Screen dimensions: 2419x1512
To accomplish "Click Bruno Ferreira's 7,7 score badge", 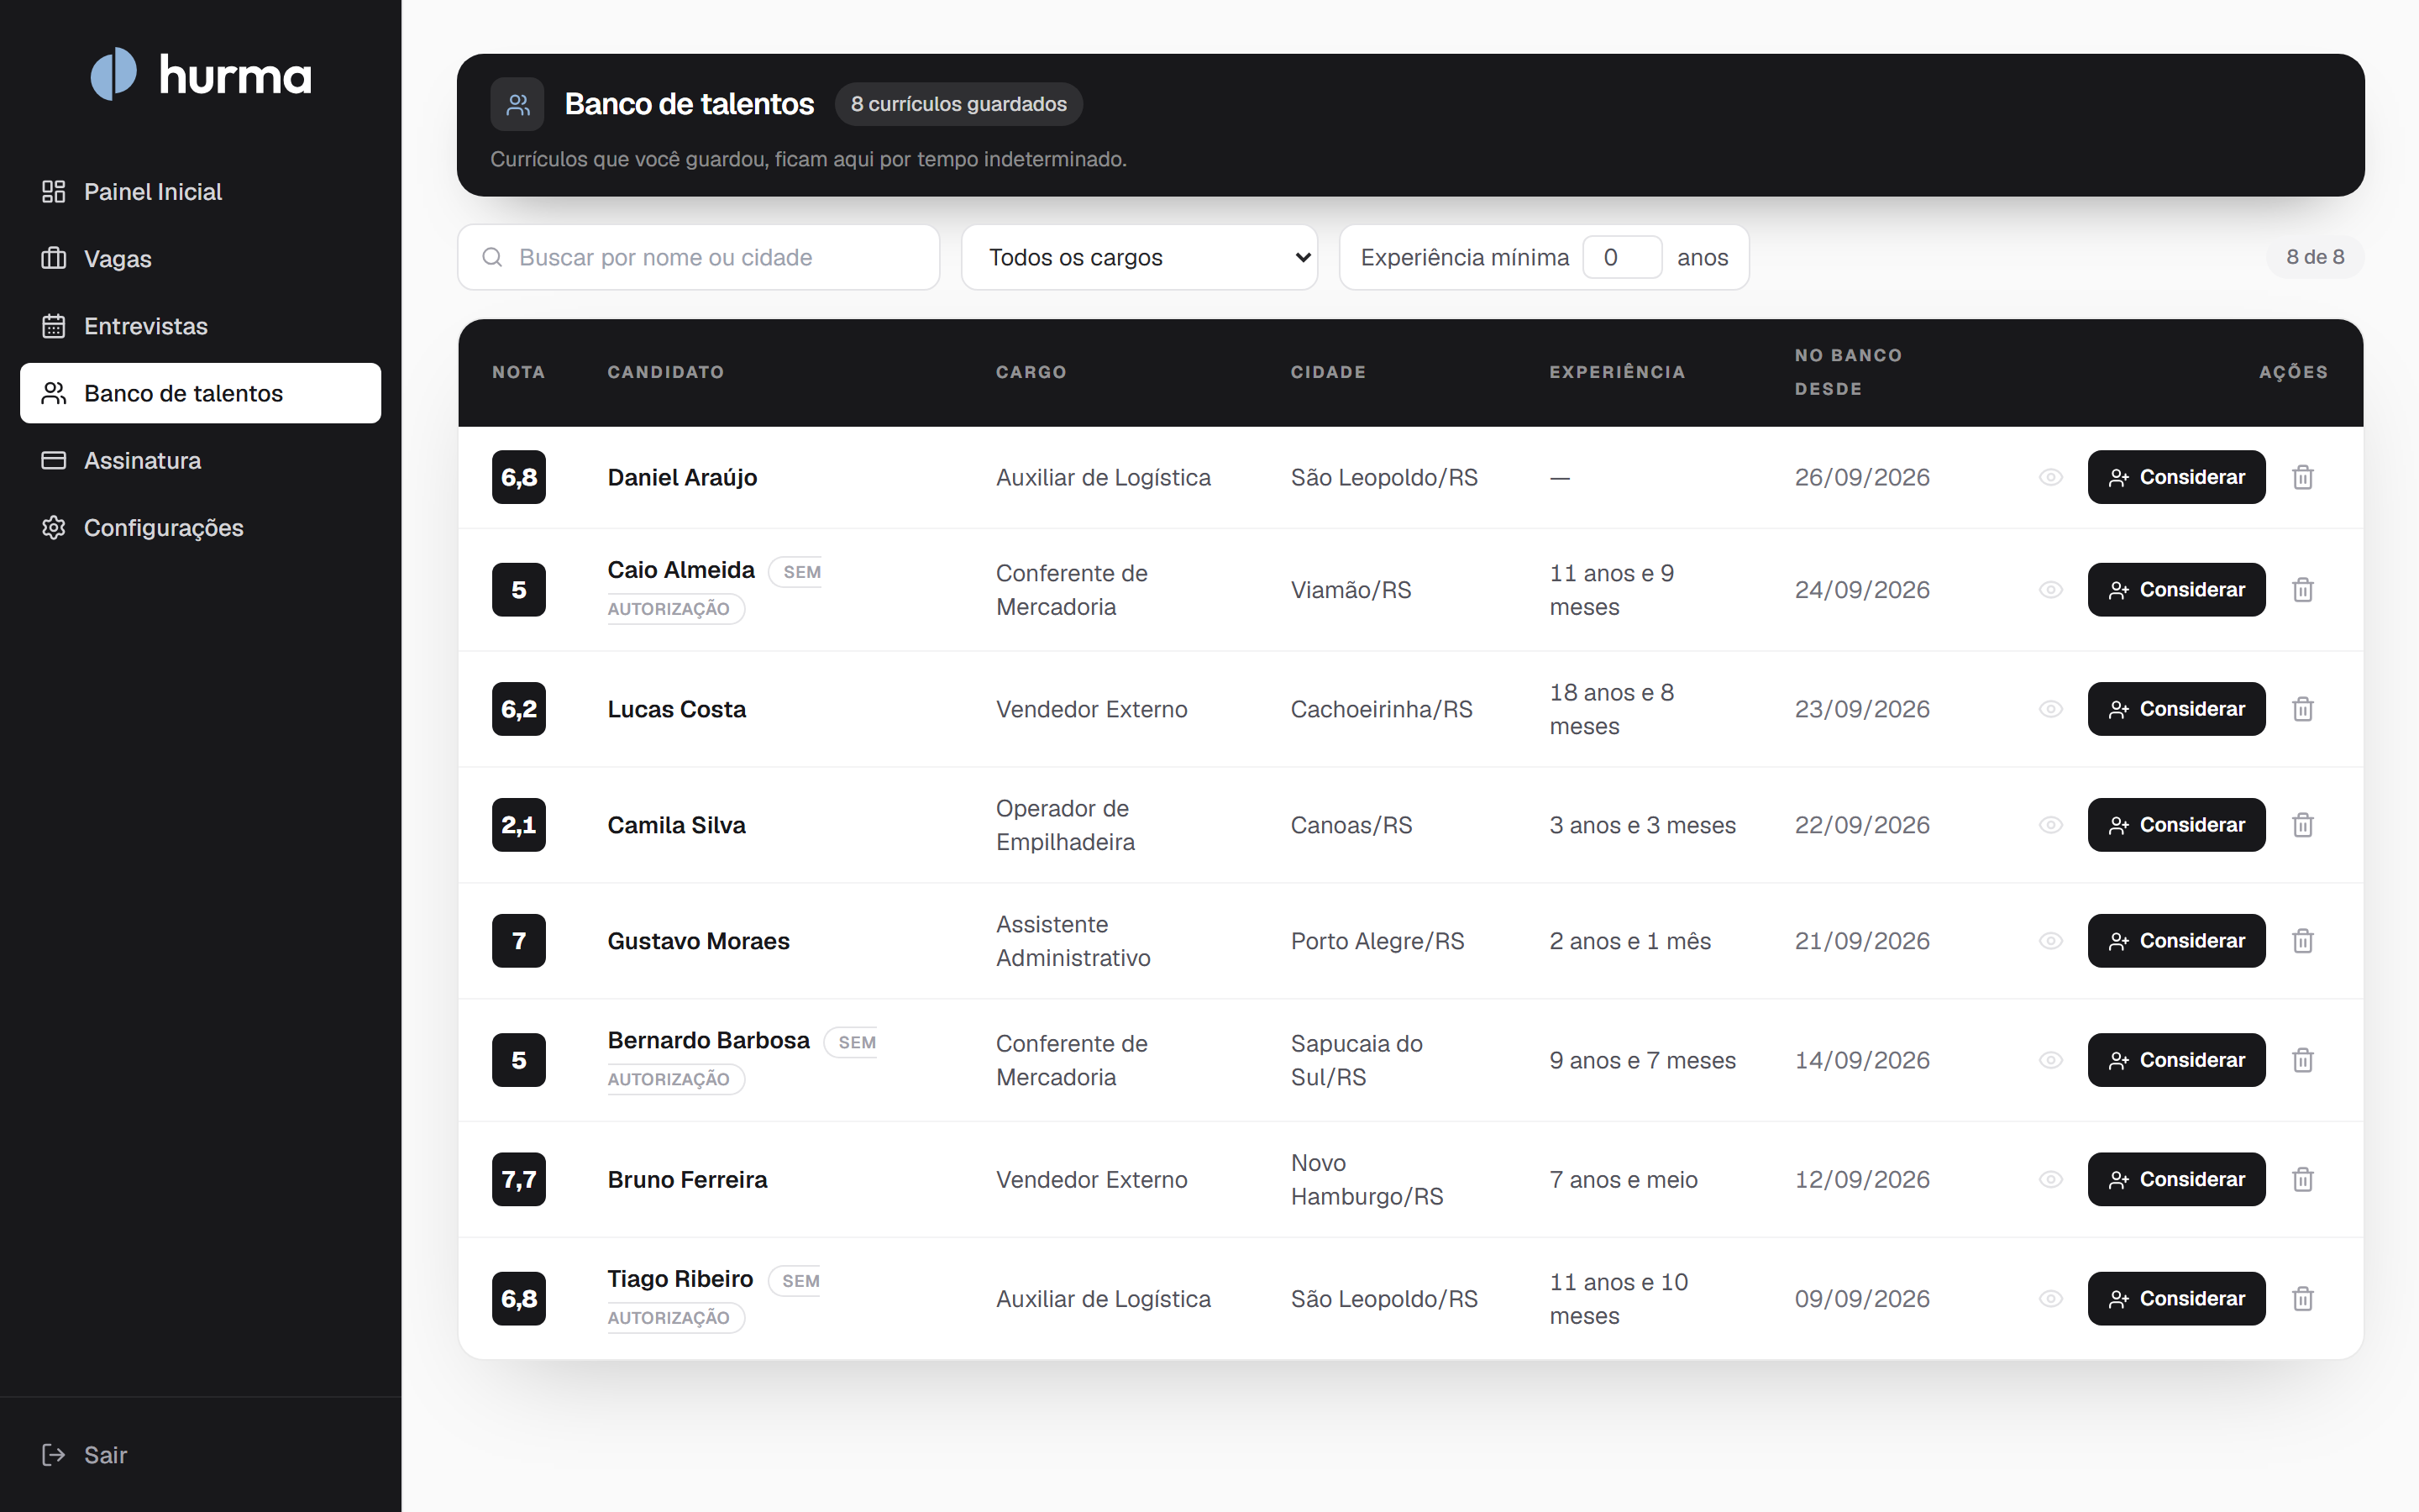I will pyautogui.click(x=519, y=1179).
